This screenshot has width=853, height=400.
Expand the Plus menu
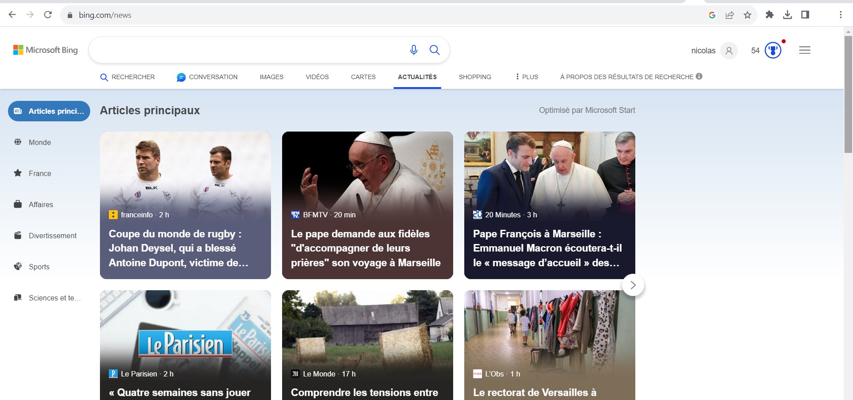tap(526, 77)
